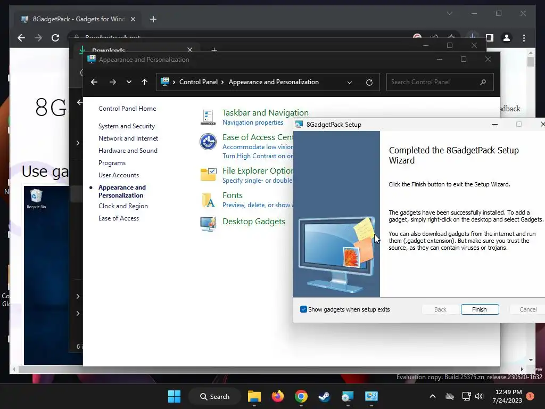Image resolution: width=545 pixels, height=409 pixels.
Task: Click the Fonts letter A icon
Action: pyautogui.click(x=208, y=200)
